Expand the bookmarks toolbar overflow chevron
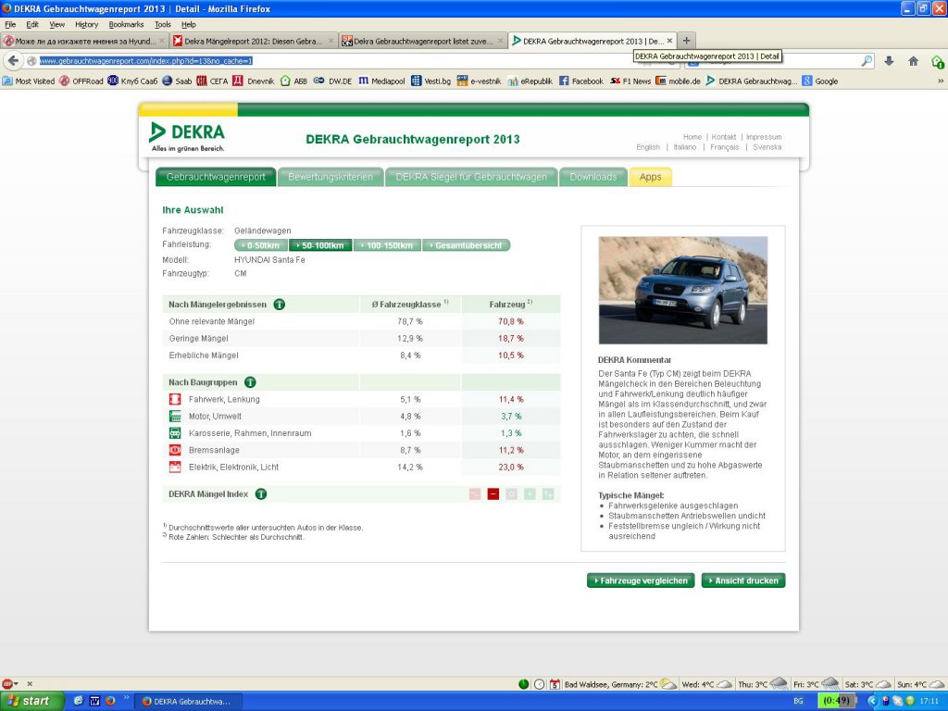 click(x=940, y=81)
